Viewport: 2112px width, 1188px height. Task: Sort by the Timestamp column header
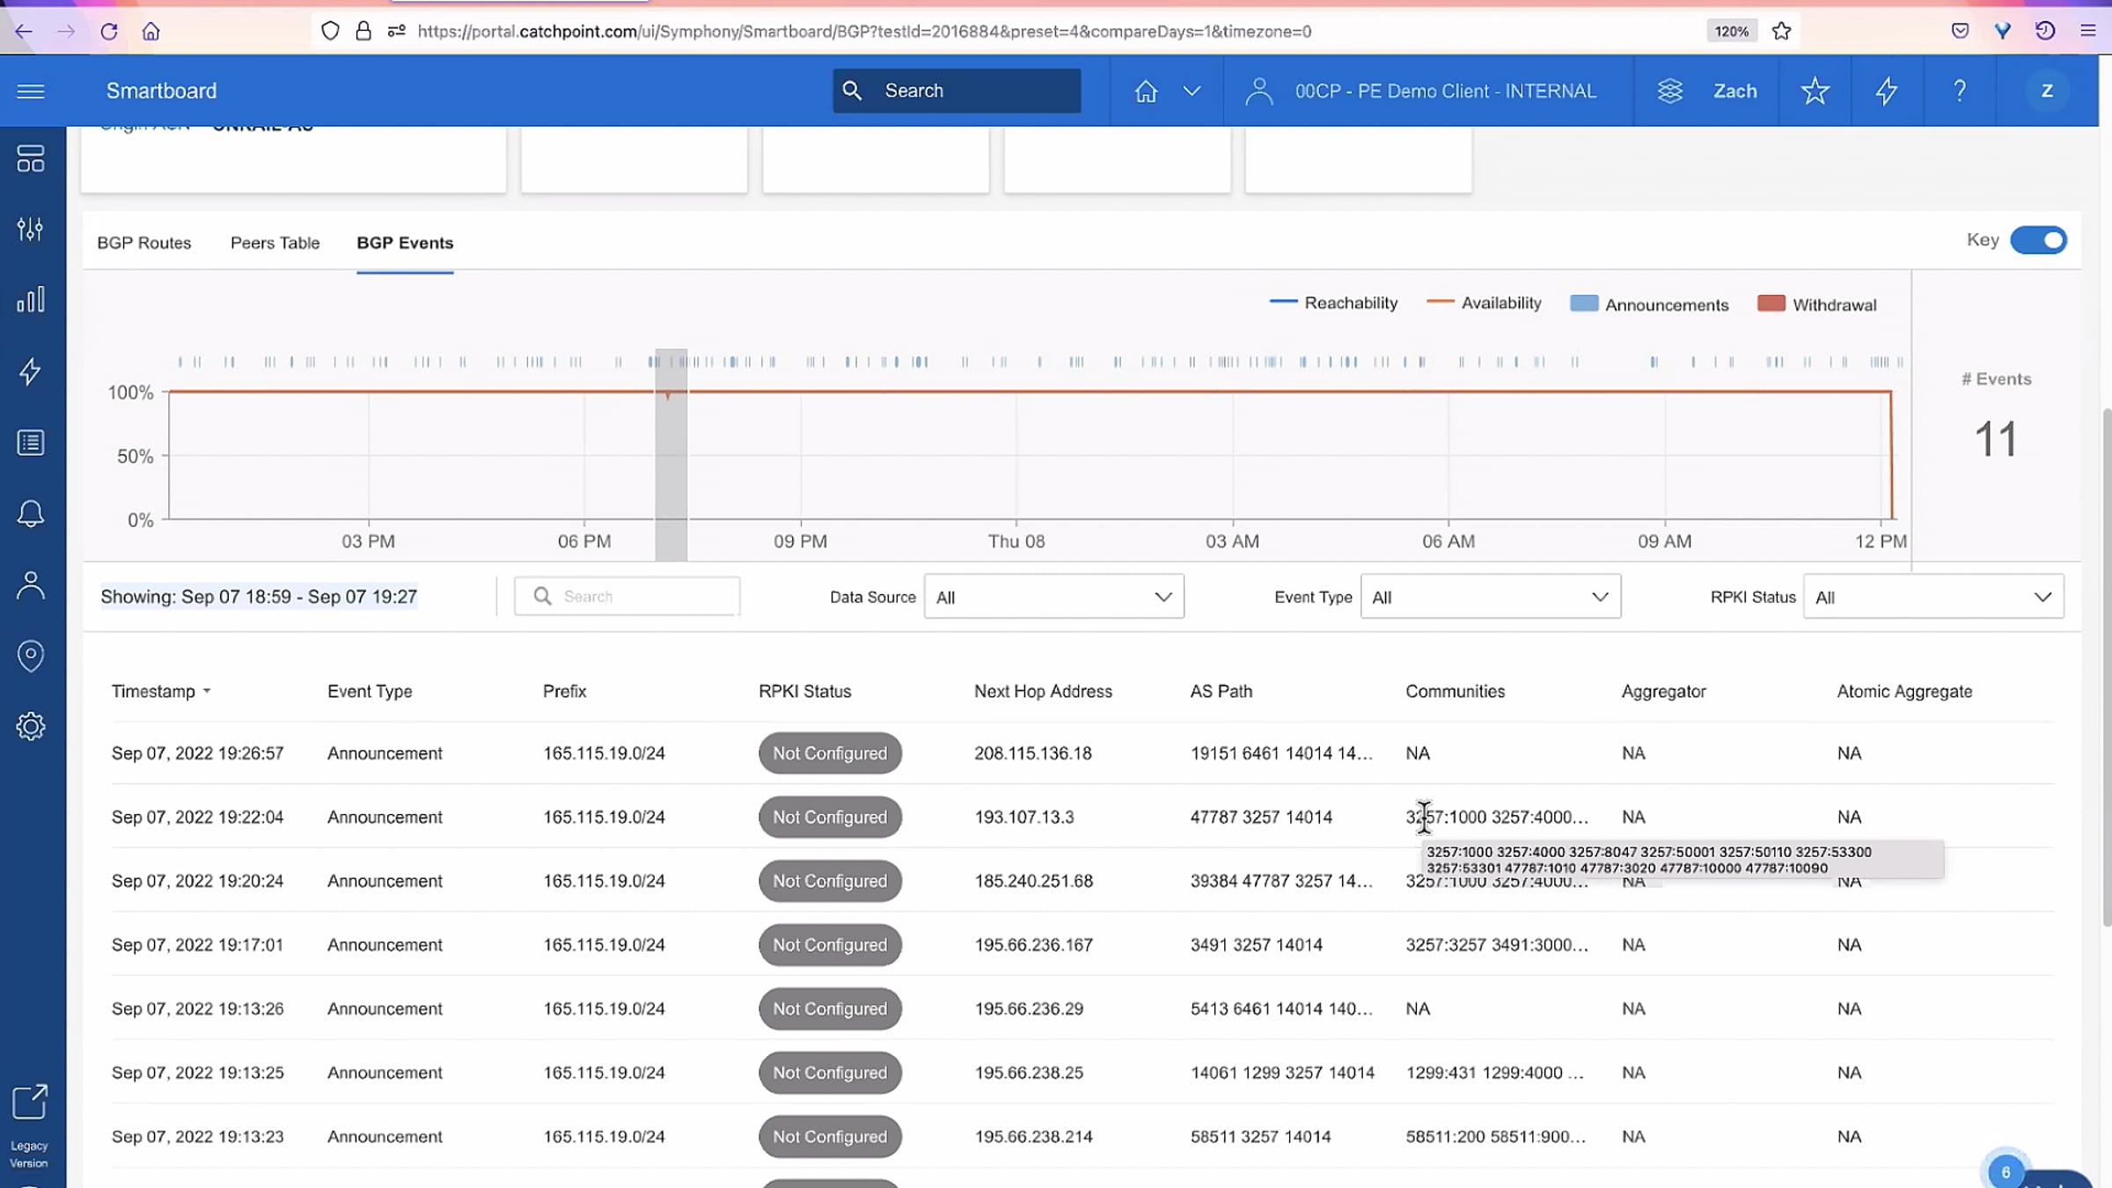[x=154, y=692]
